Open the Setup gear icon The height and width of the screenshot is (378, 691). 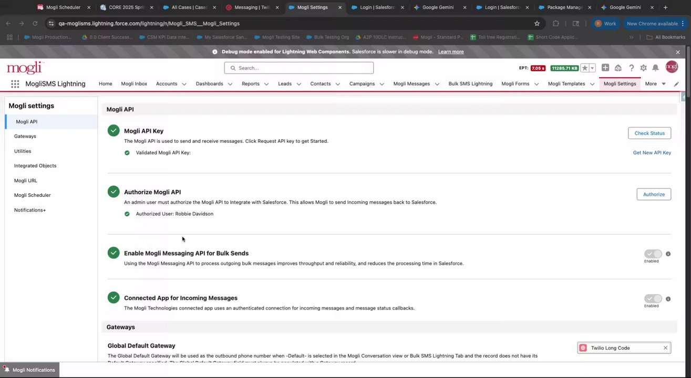click(643, 68)
